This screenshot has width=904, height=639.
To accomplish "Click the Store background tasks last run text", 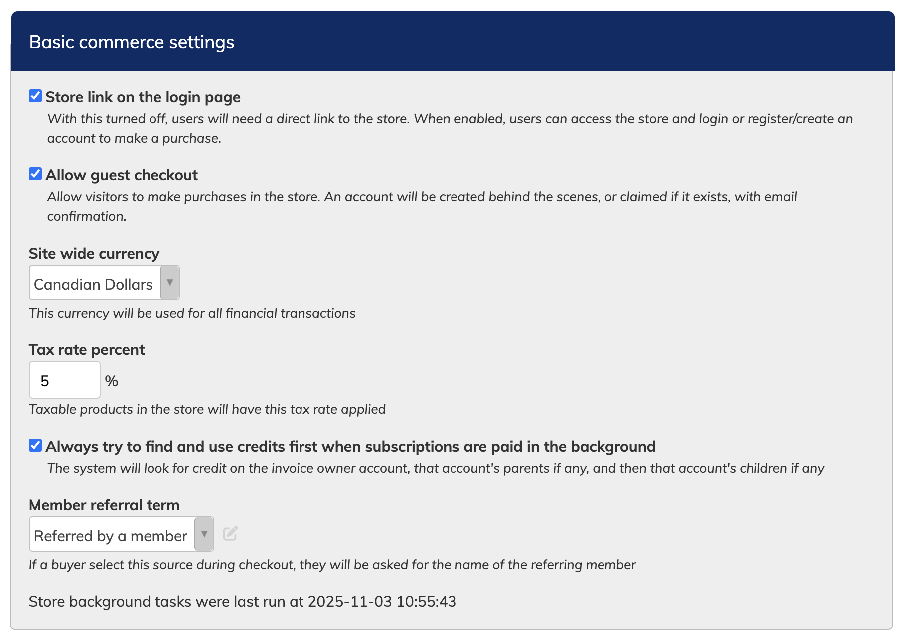I will [x=242, y=602].
